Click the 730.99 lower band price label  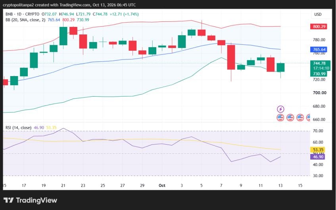[319, 74]
